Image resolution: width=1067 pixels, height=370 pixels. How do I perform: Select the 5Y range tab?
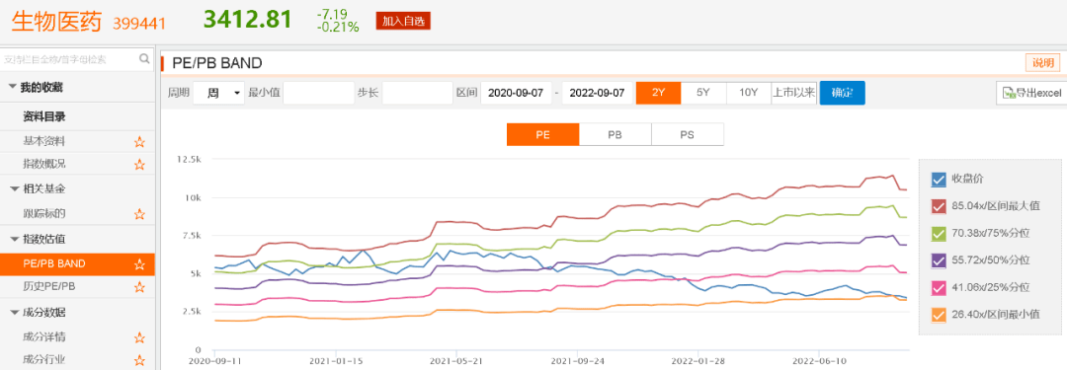click(x=703, y=93)
